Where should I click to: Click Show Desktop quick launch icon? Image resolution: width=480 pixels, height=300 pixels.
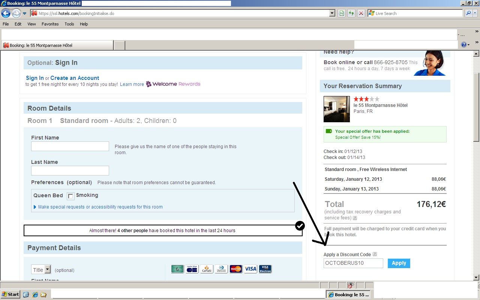coord(26,294)
